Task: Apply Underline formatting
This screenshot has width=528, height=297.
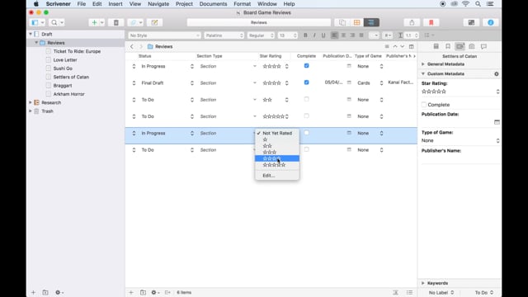Action: pyautogui.click(x=323, y=35)
